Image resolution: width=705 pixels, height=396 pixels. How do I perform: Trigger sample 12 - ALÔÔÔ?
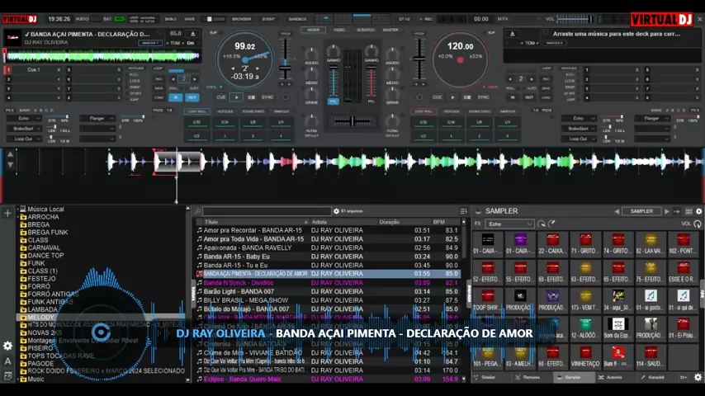tap(585, 328)
